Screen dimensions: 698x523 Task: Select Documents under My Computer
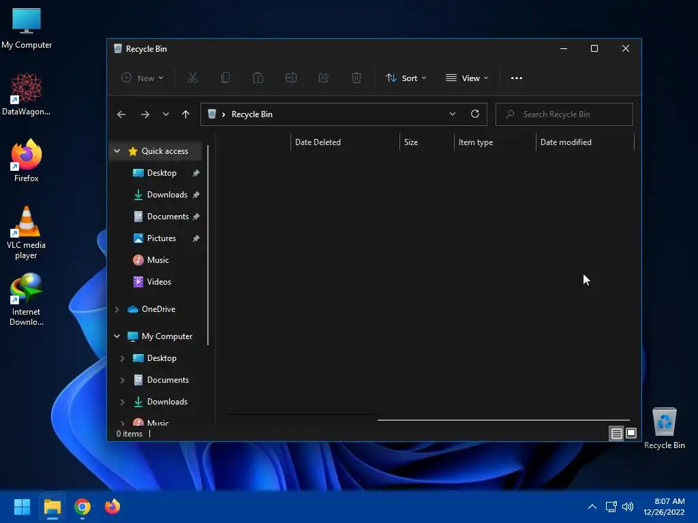pos(168,380)
